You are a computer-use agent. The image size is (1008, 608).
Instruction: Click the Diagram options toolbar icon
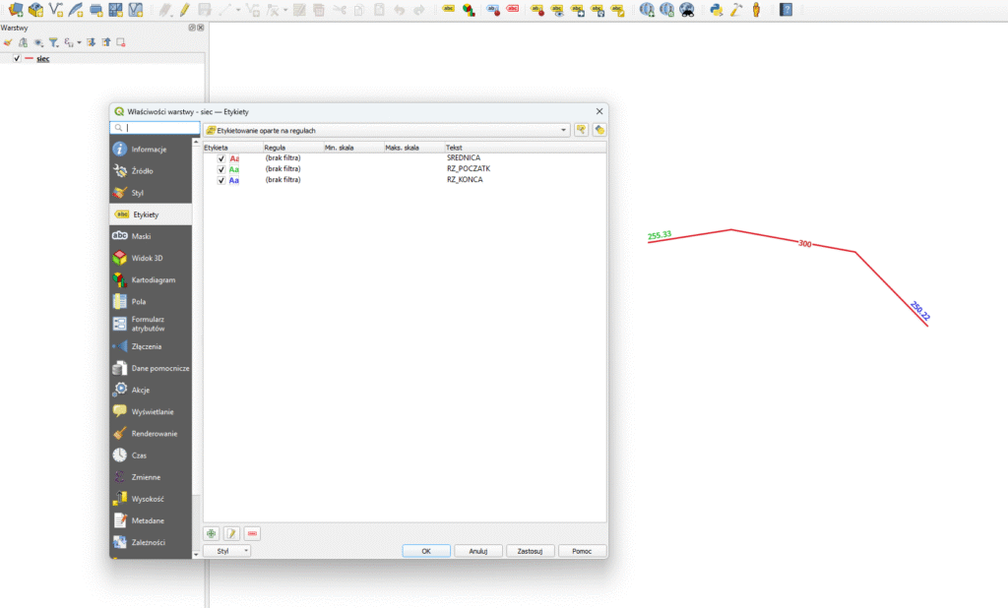tap(469, 10)
